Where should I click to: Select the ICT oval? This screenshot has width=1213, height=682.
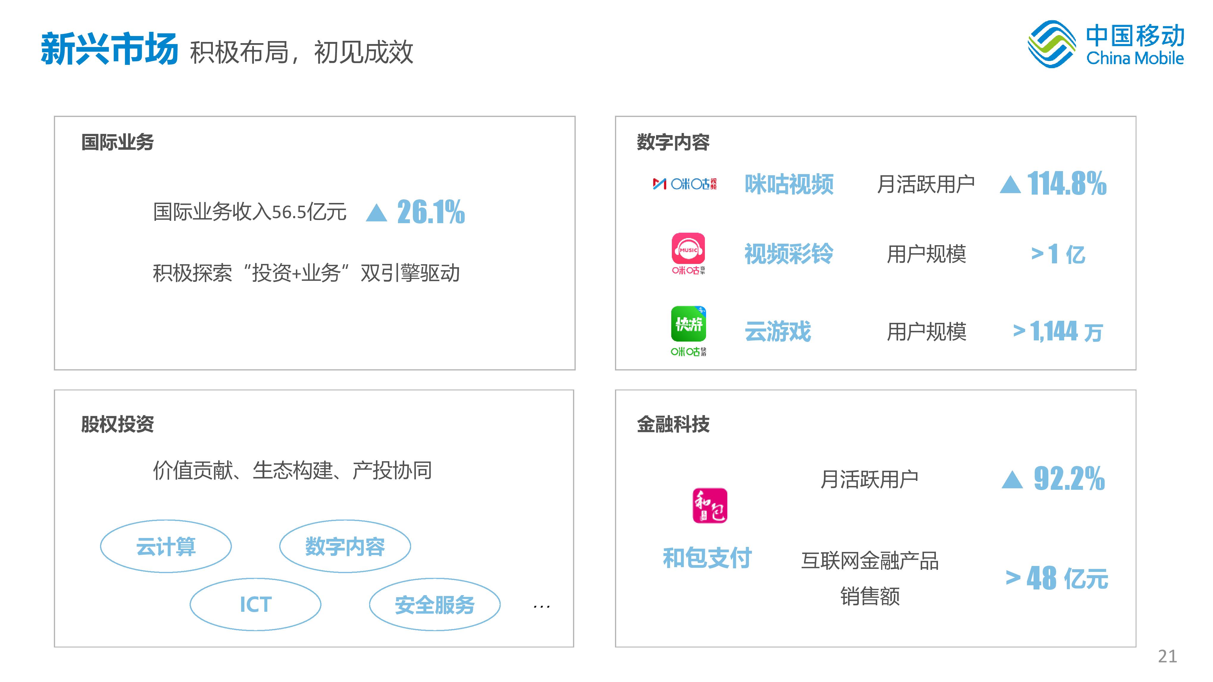255,604
